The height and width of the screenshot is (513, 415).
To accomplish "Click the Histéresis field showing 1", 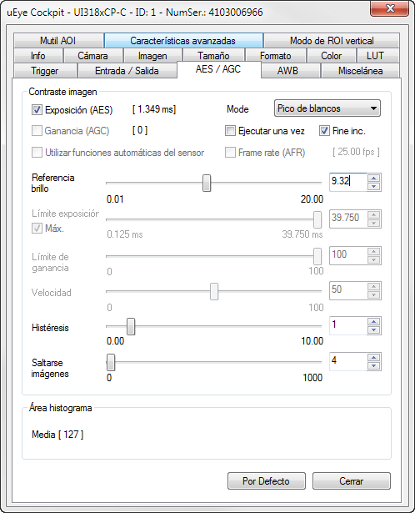I will [348, 325].
